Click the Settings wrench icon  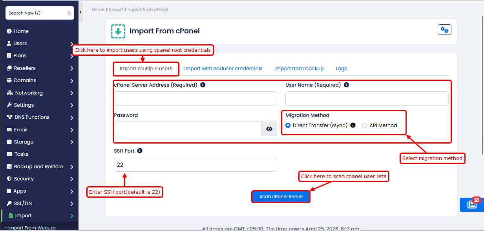9,105
